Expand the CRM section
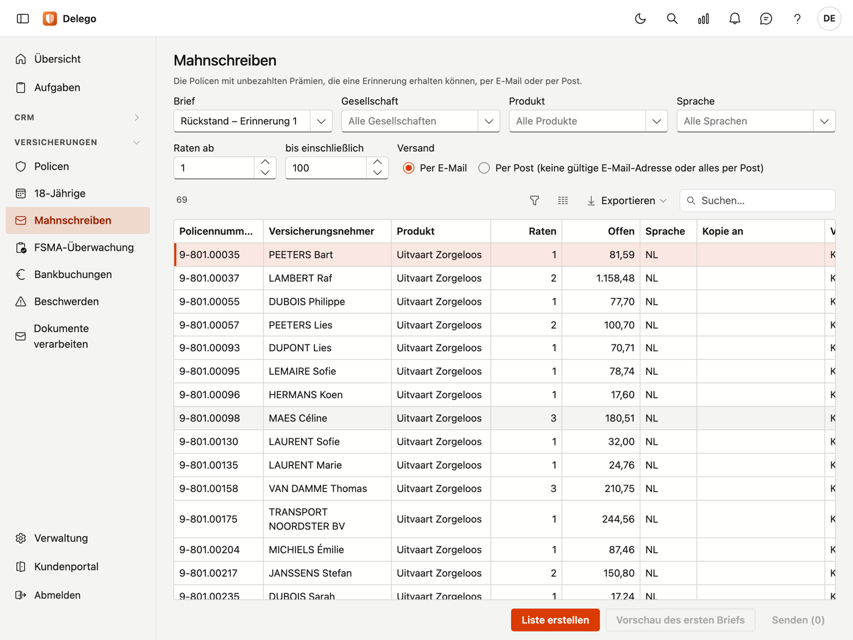The height and width of the screenshot is (640, 853). click(x=78, y=117)
